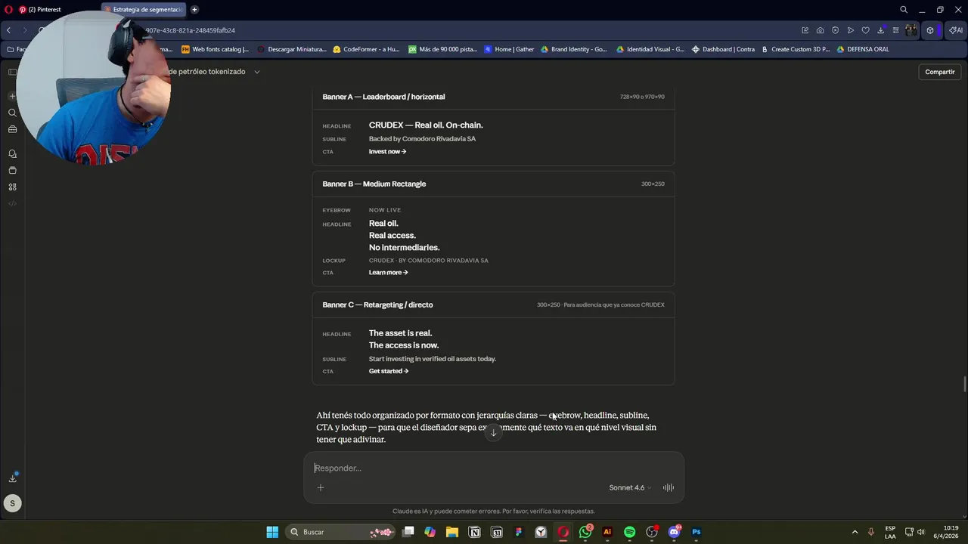Open Discord from the taskbar
This screenshot has width=968, height=544.
(x=674, y=532)
